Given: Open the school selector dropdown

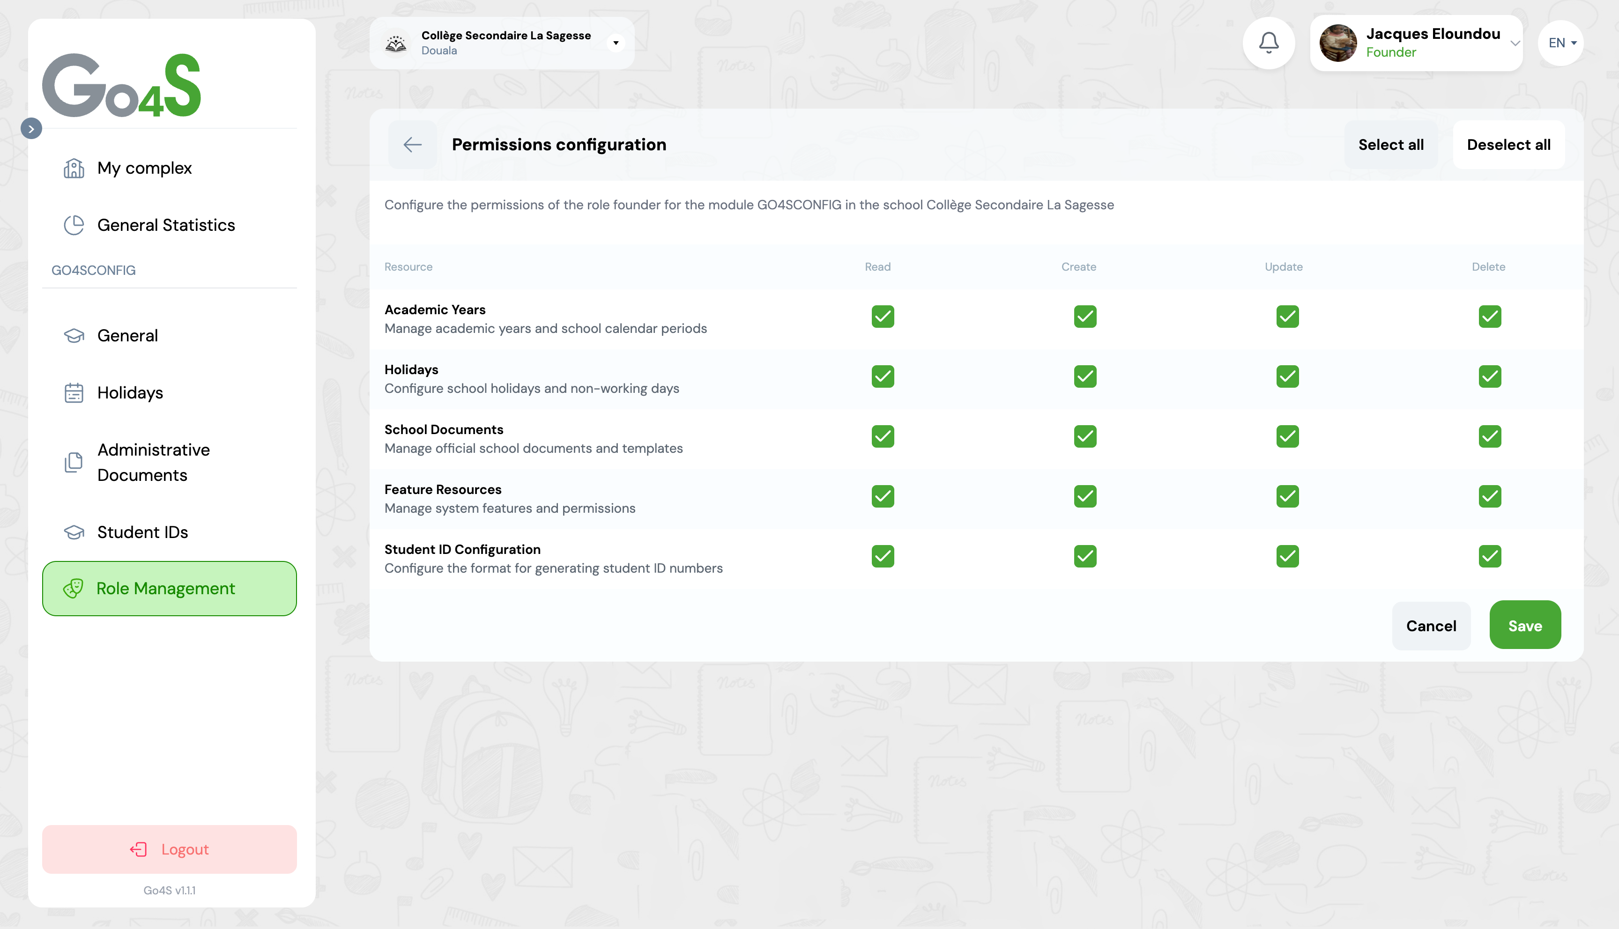Looking at the screenshot, I should coord(615,43).
